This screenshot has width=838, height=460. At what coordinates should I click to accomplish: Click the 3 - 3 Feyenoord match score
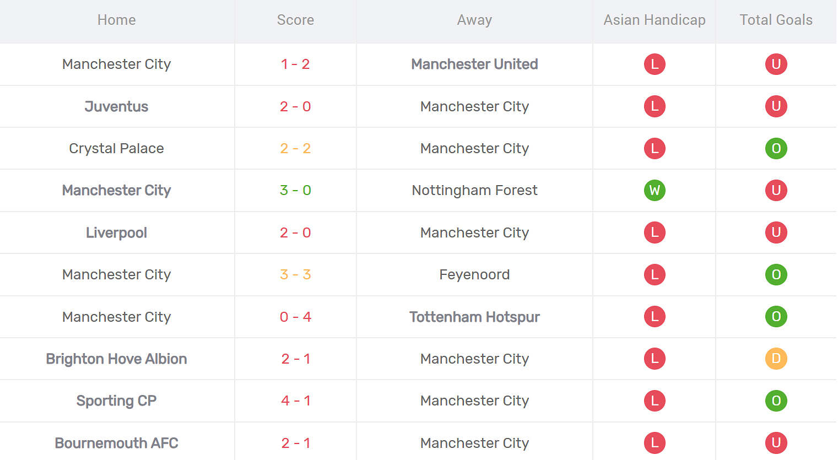(x=295, y=274)
